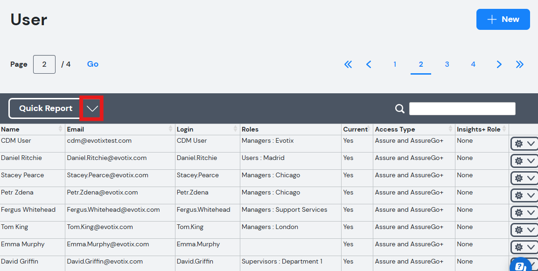Go to previous page arrow icon
Viewport: 538px width, 271px height.
coord(369,64)
